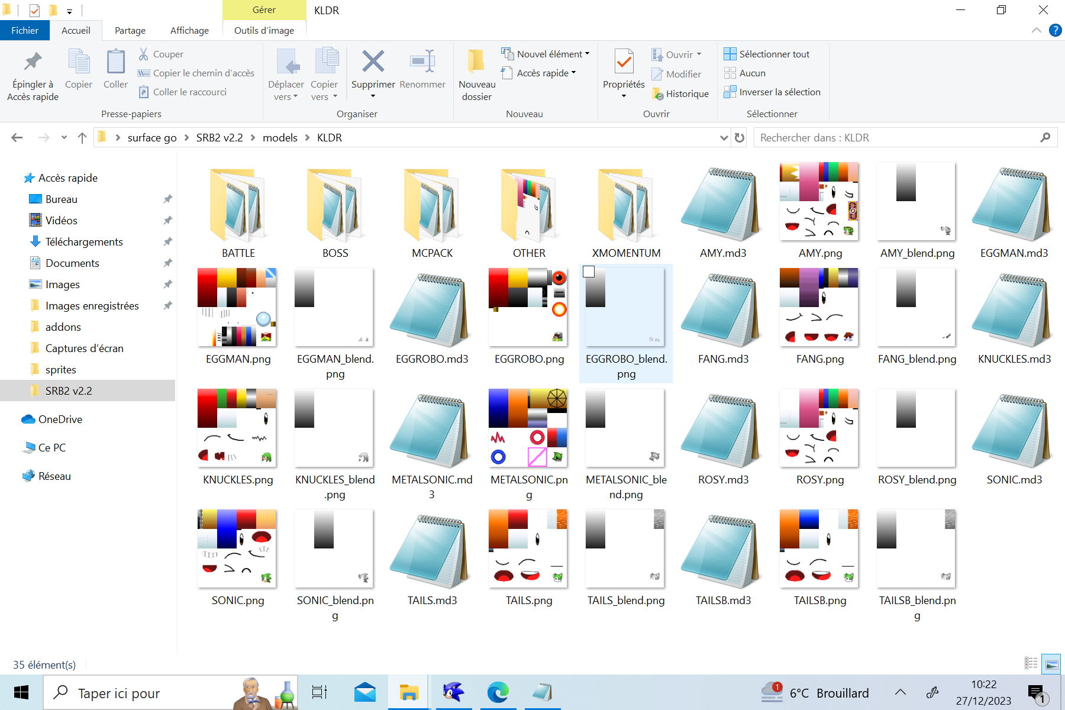Refresh the KLDR folder view
This screenshot has width=1065, height=710.
pos(740,138)
